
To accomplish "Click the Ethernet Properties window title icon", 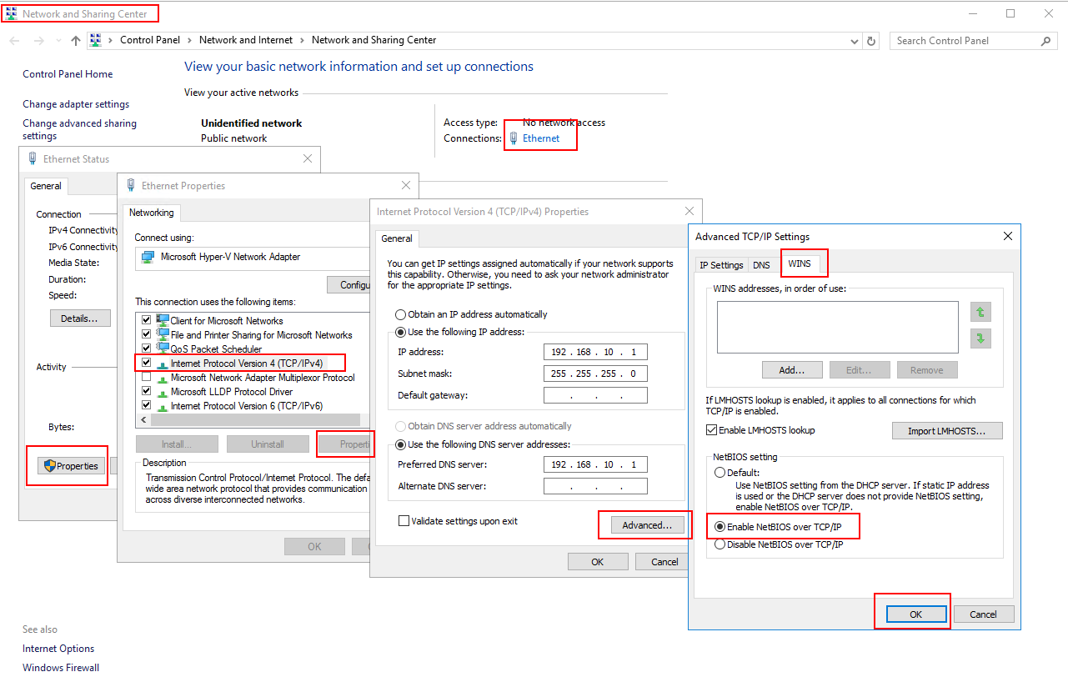I will (131, 185).
